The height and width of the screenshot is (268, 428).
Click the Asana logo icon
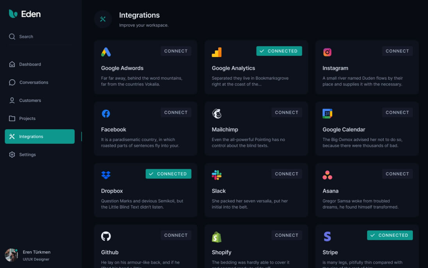[327, 175]
